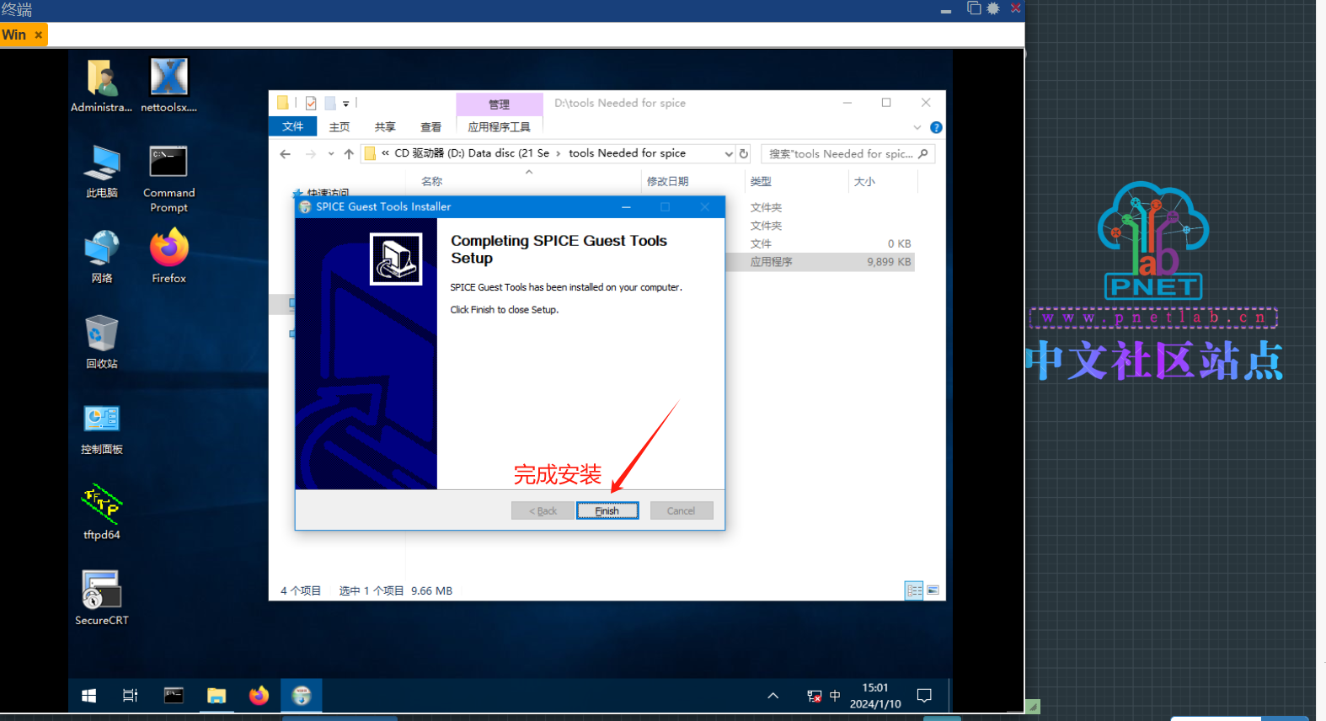The height and width of the screenshot is (721, 1326).
Task: Click the address bar path field
Action: pos(548,153)
